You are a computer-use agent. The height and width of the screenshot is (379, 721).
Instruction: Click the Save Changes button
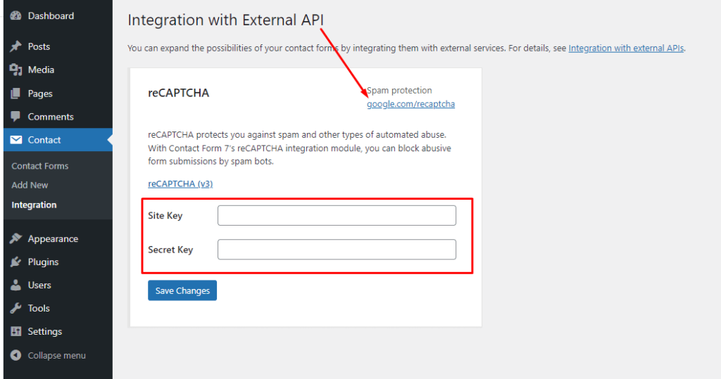coord(182,290)
